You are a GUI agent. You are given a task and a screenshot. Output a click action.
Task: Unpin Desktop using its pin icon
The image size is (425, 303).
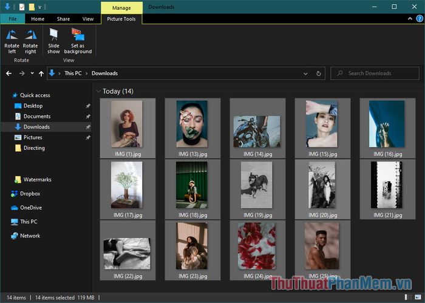coord(88,106)
